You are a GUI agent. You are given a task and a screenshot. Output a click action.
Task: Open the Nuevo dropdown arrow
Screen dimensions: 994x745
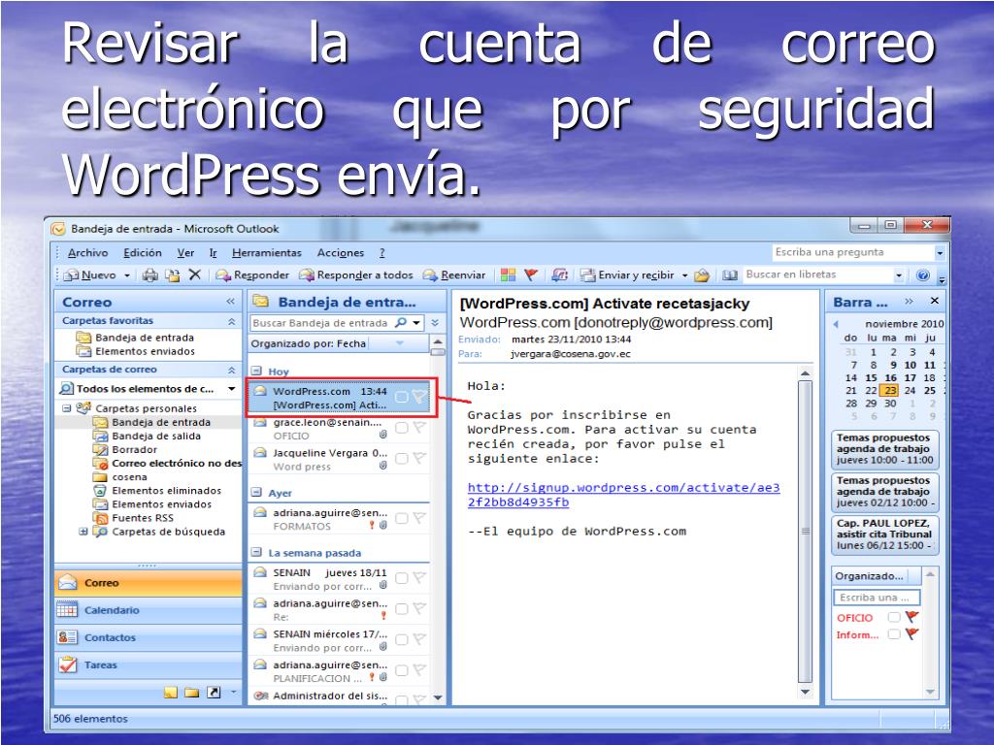point(127,275)
